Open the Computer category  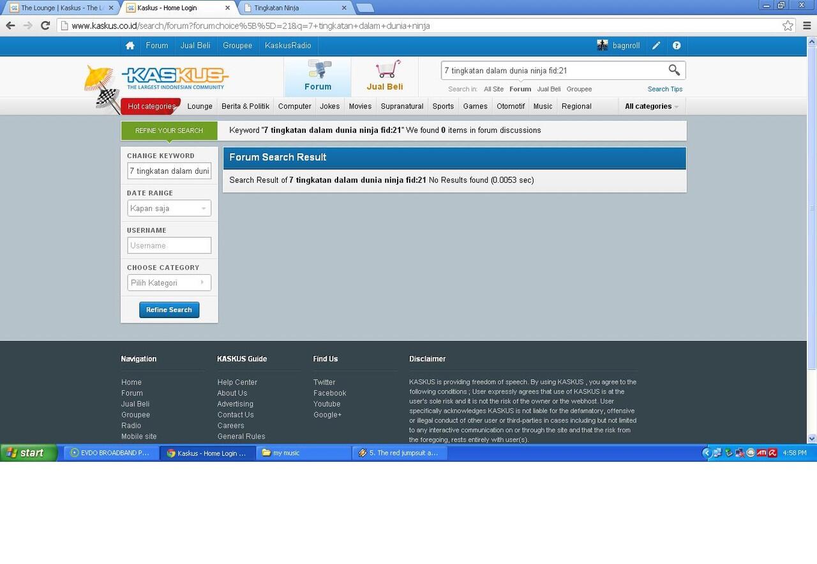(295, 107)
